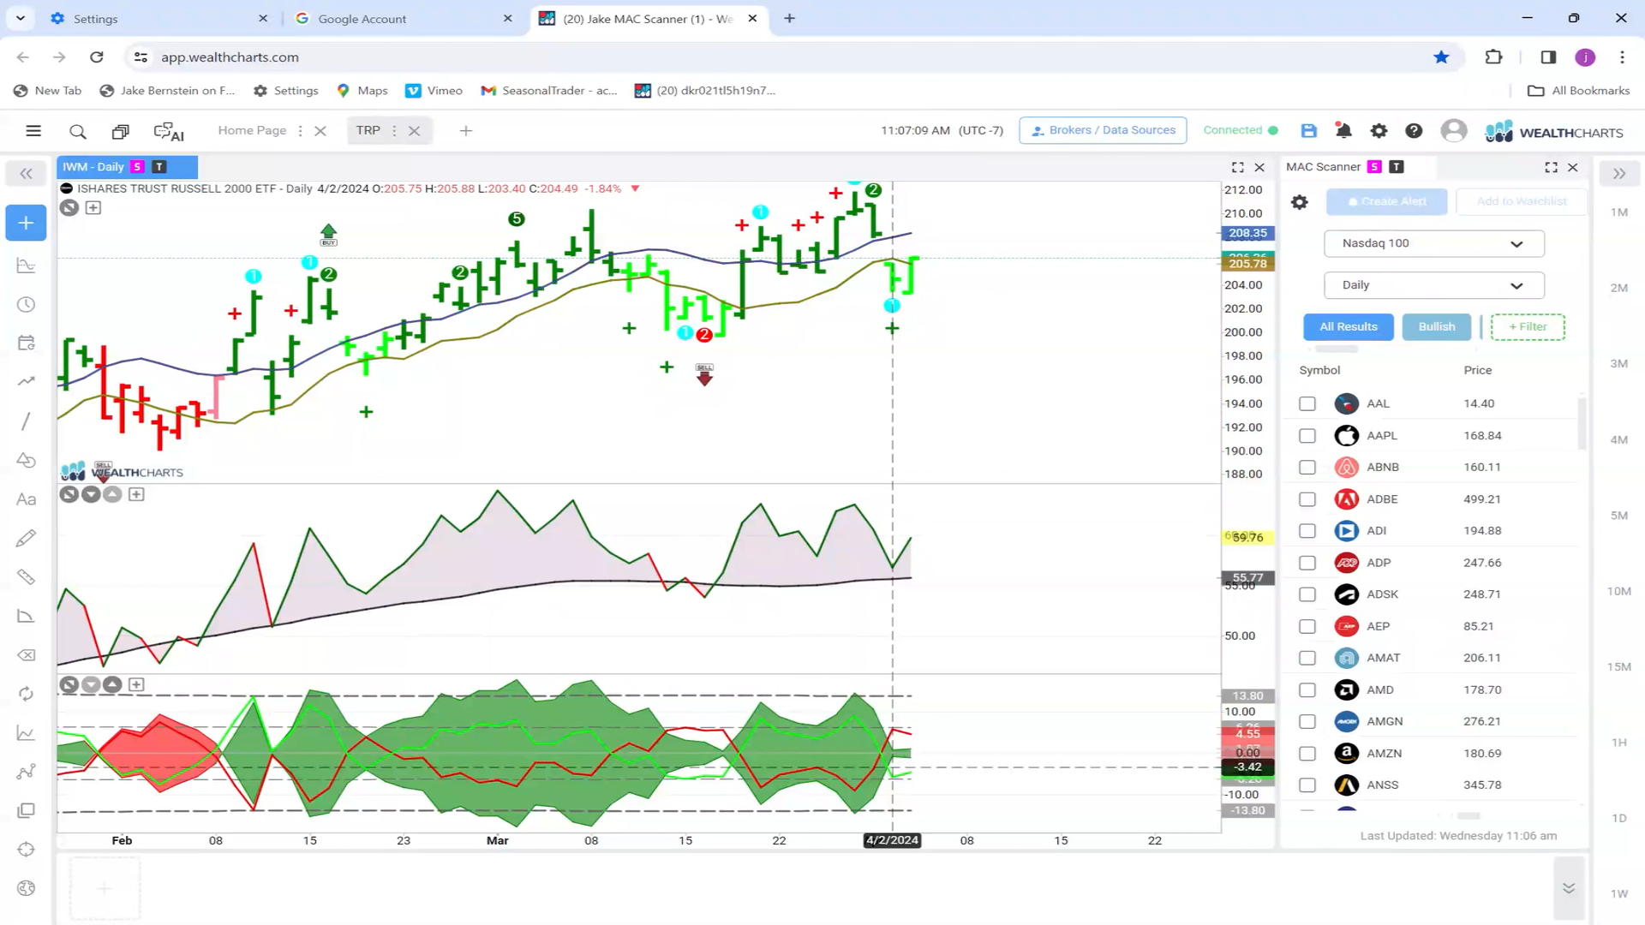Open the Vimeo bookmark

pos(434,90)
